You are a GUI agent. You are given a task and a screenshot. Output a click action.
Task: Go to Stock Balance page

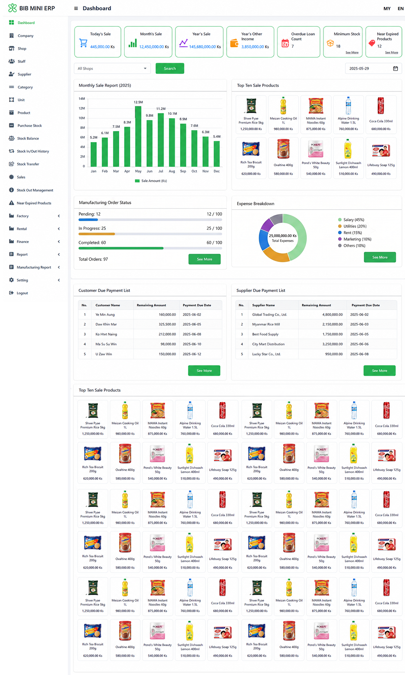click(28, 138)
